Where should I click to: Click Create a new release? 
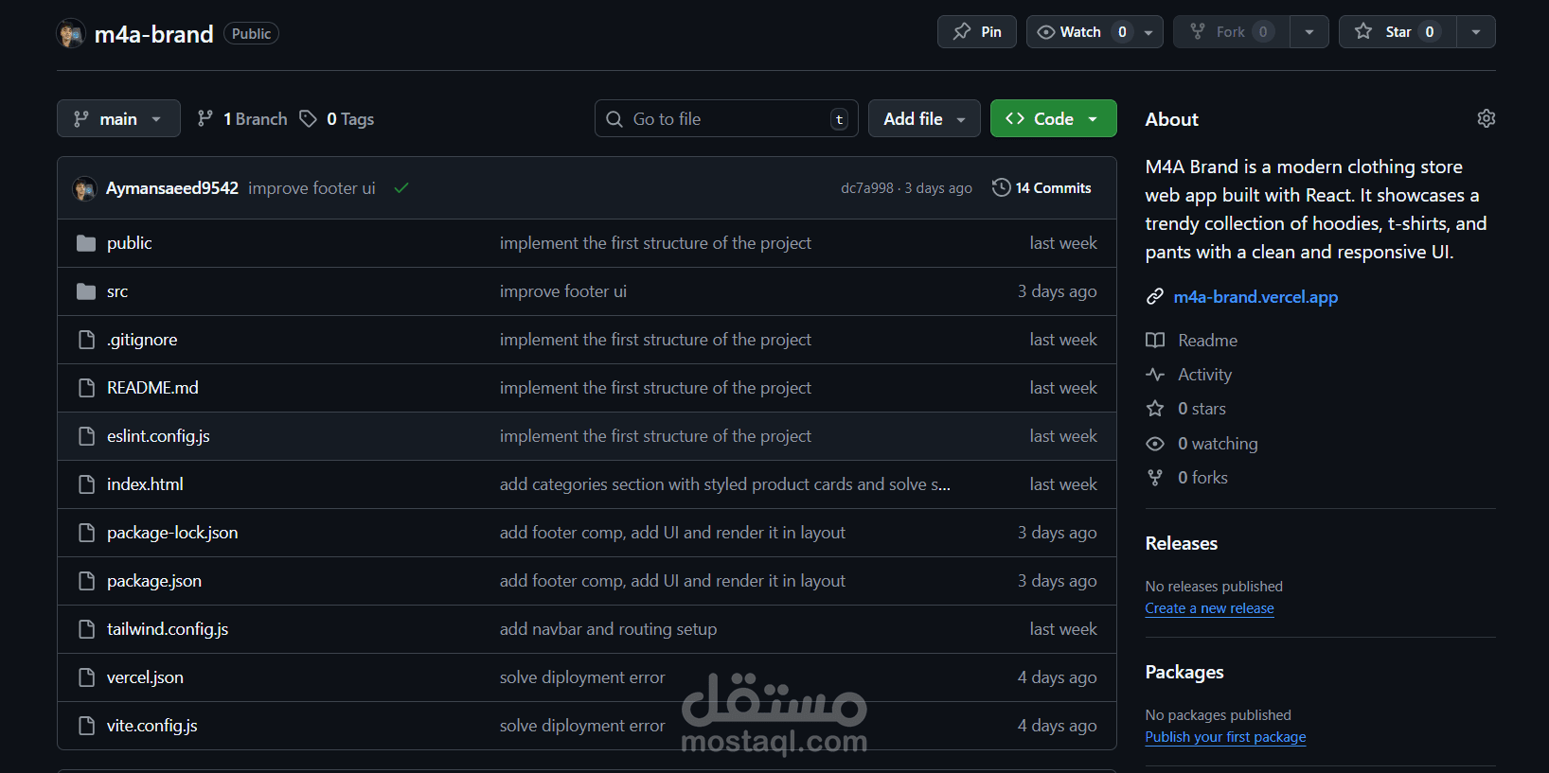(x=1209, y=608)
